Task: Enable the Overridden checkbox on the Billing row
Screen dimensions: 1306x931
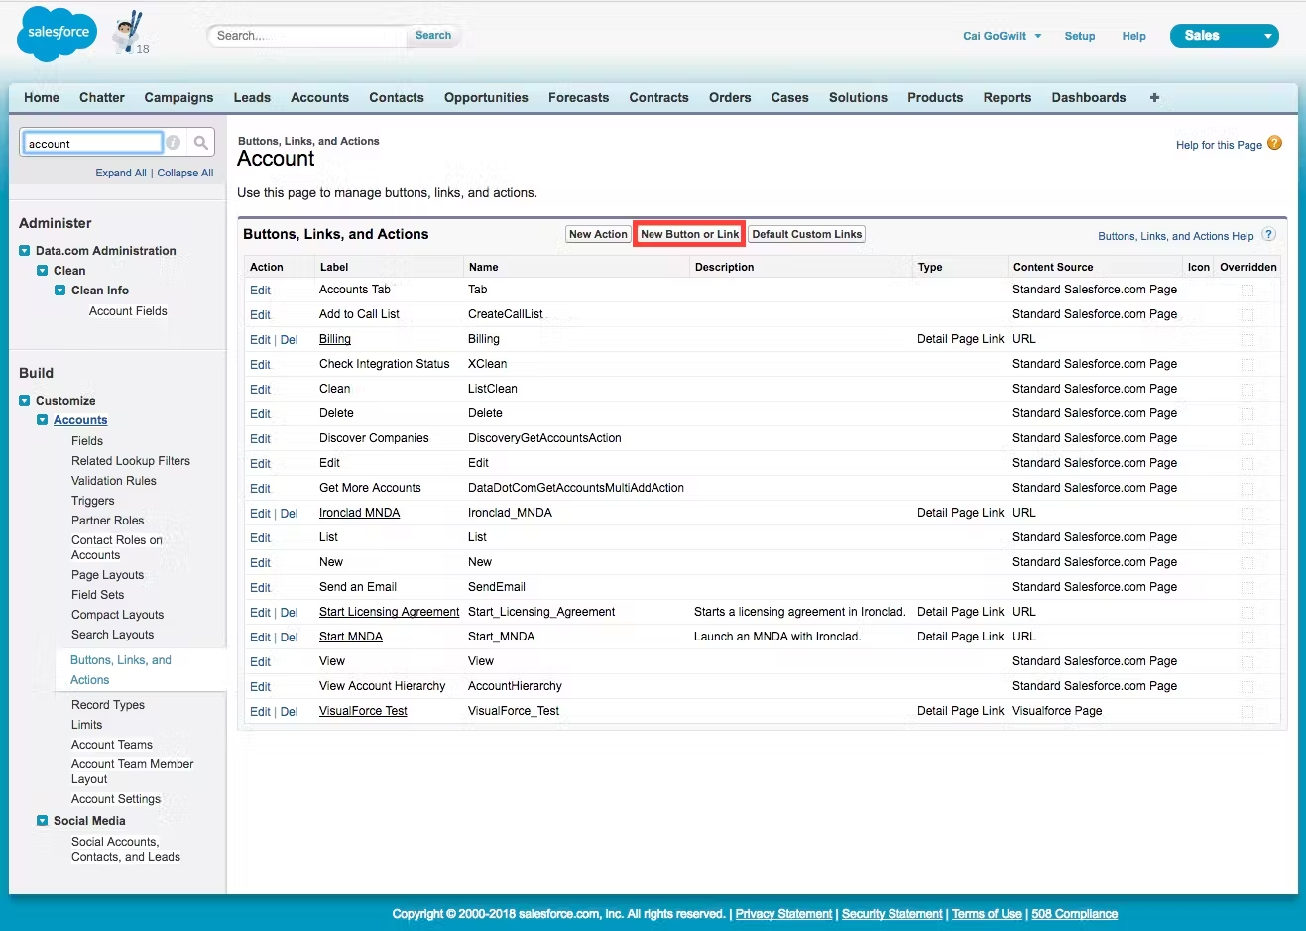Action: 1248,339
